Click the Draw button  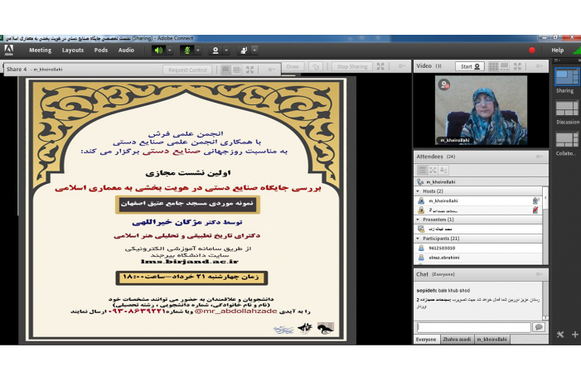(293, 66)
